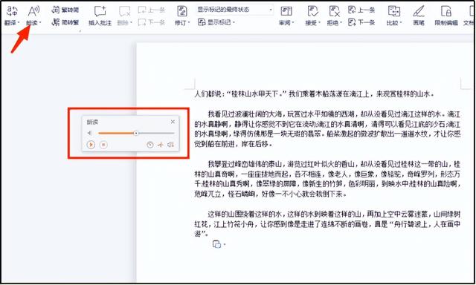Image resolution: width=476 pixels, height=285 pixels.
Task: Click the 朗读 title text in floating panel
Action: (x=92, y=122)
